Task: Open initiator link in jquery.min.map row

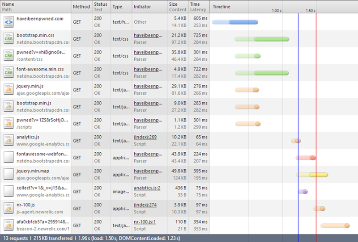Action: click(148, 171)
